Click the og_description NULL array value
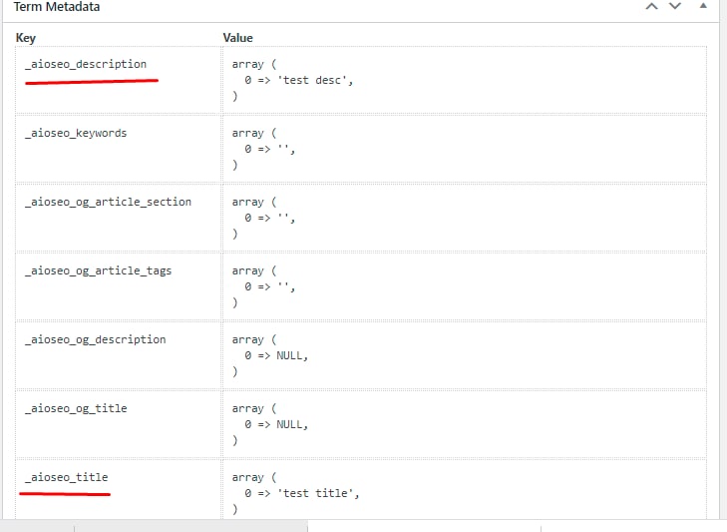The image size is (727, 532). click(270, 355)
